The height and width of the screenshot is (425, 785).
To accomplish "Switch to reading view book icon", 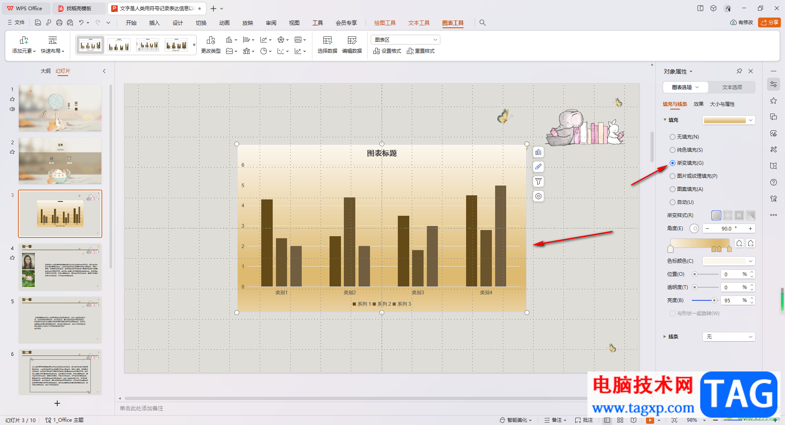I will [633, 420].
